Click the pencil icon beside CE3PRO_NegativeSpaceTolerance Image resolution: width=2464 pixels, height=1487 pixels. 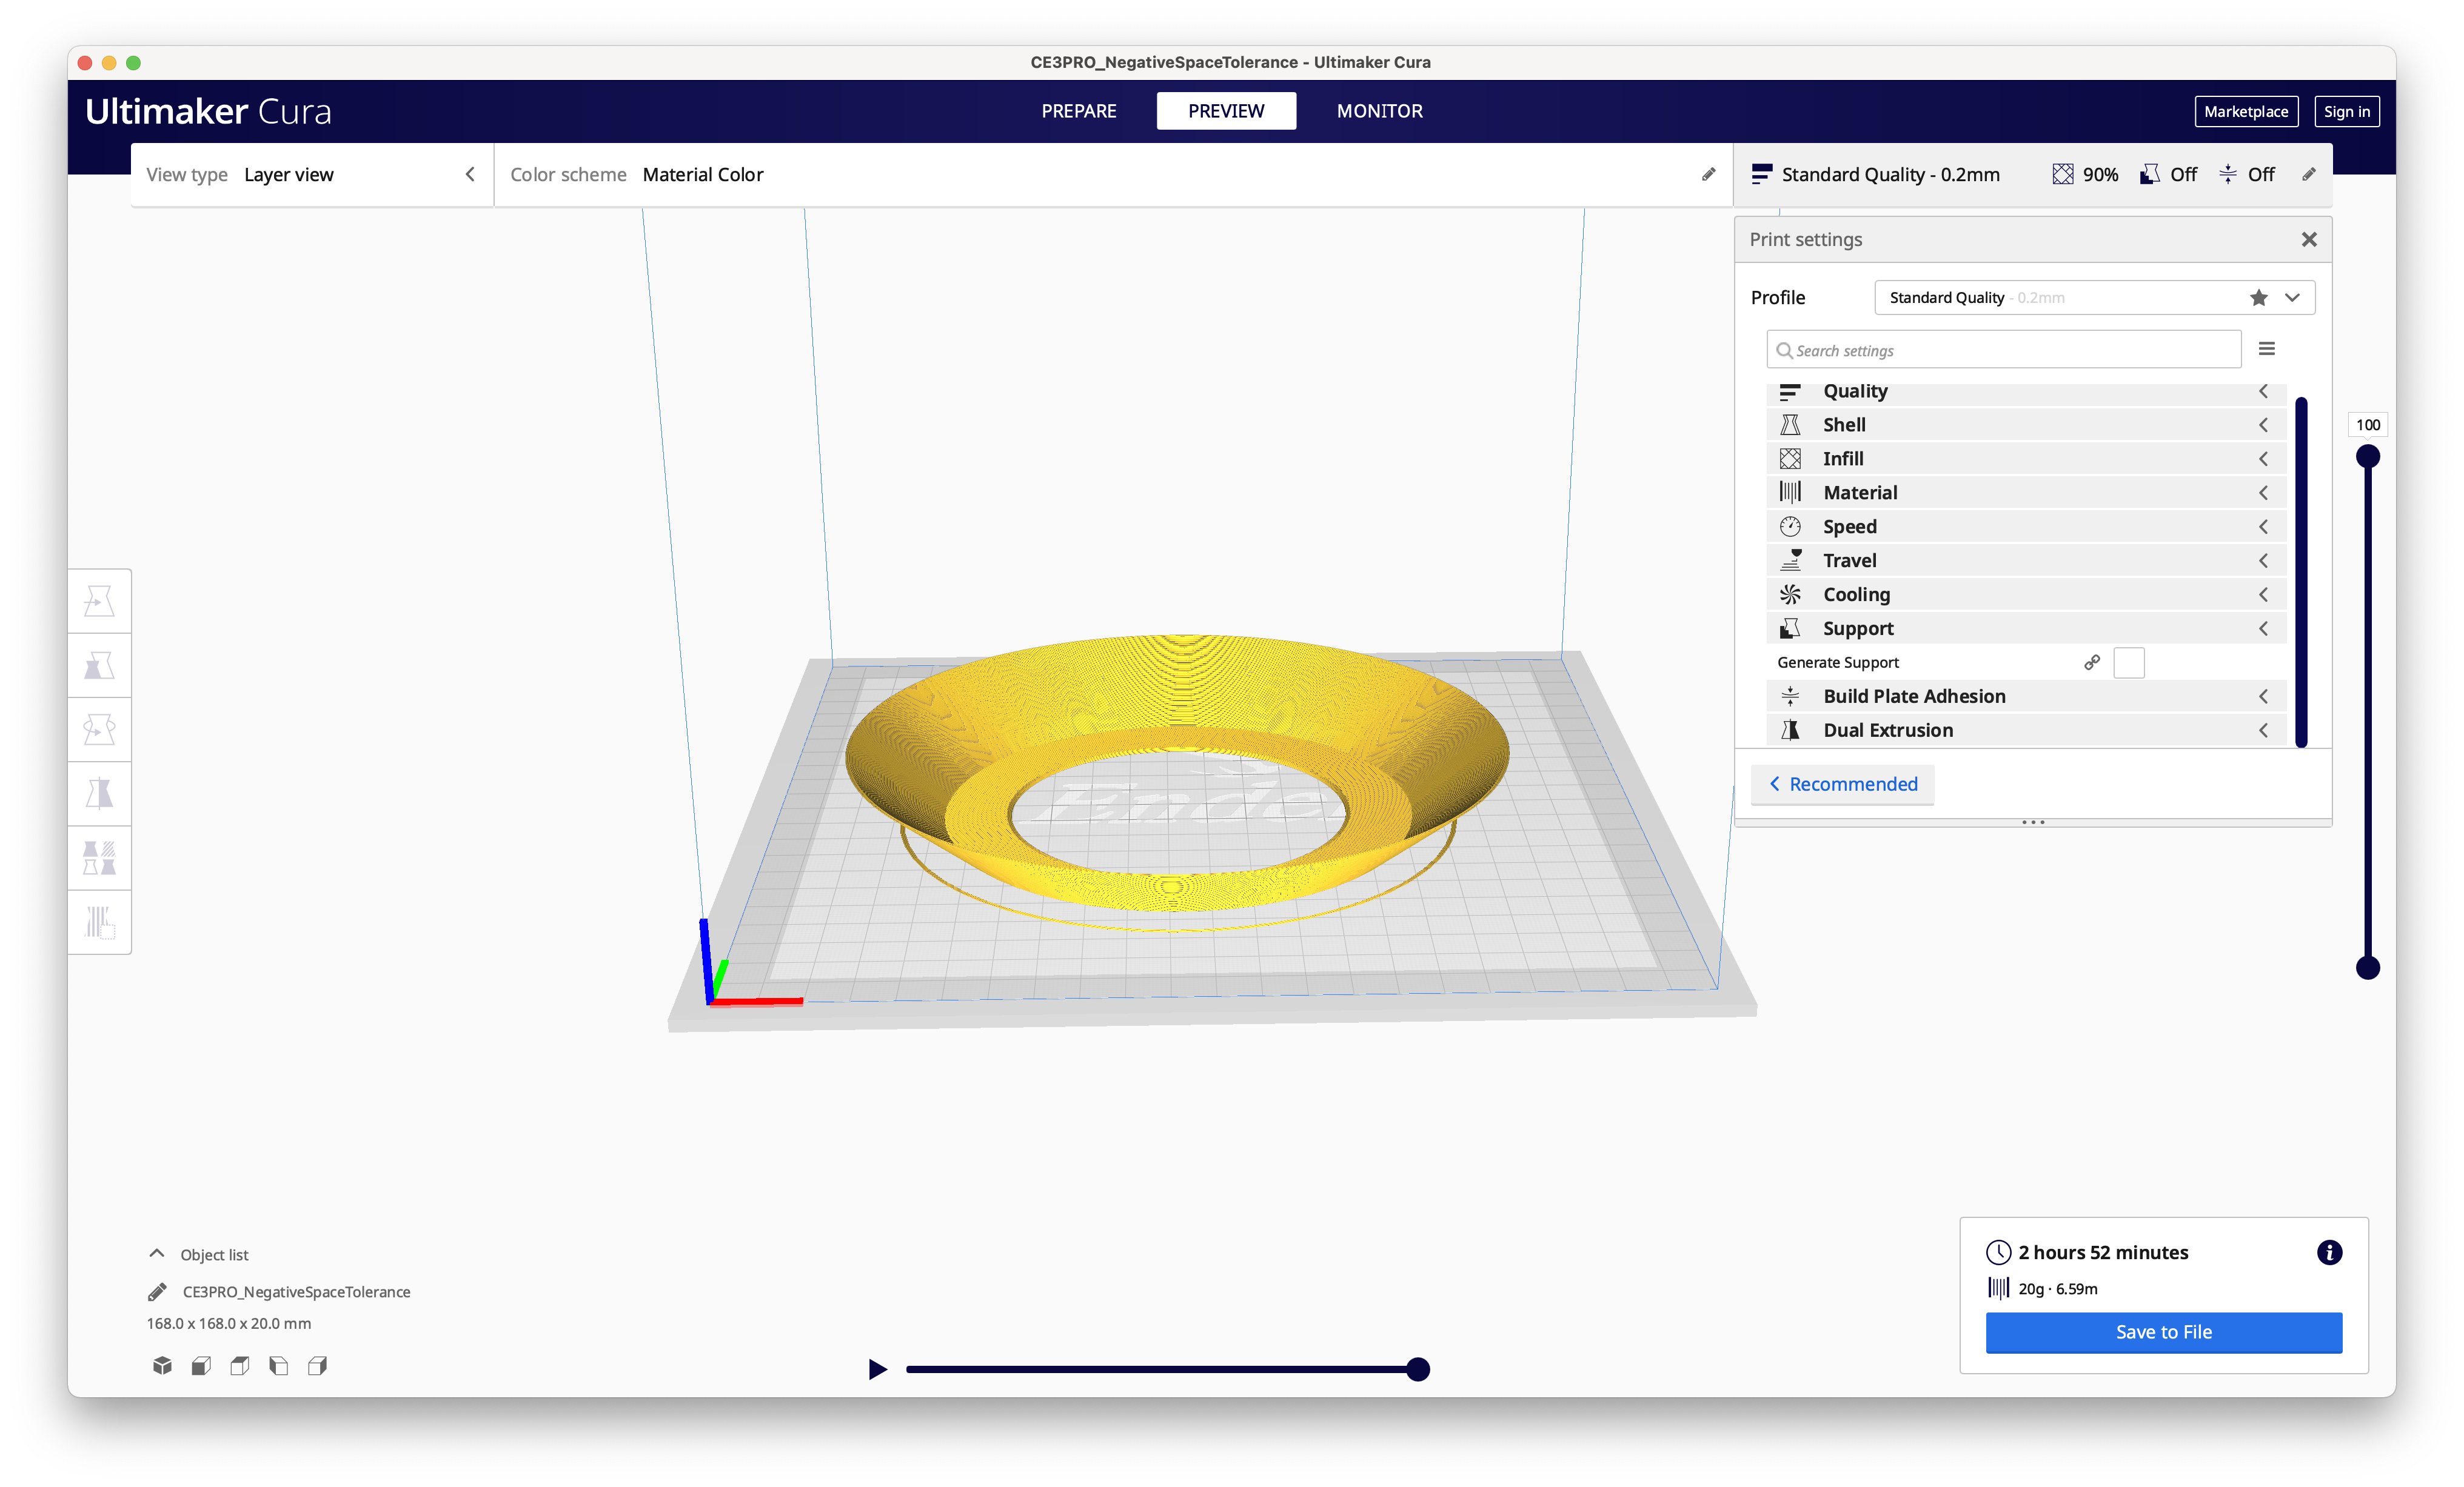(x=157, y=1292)
